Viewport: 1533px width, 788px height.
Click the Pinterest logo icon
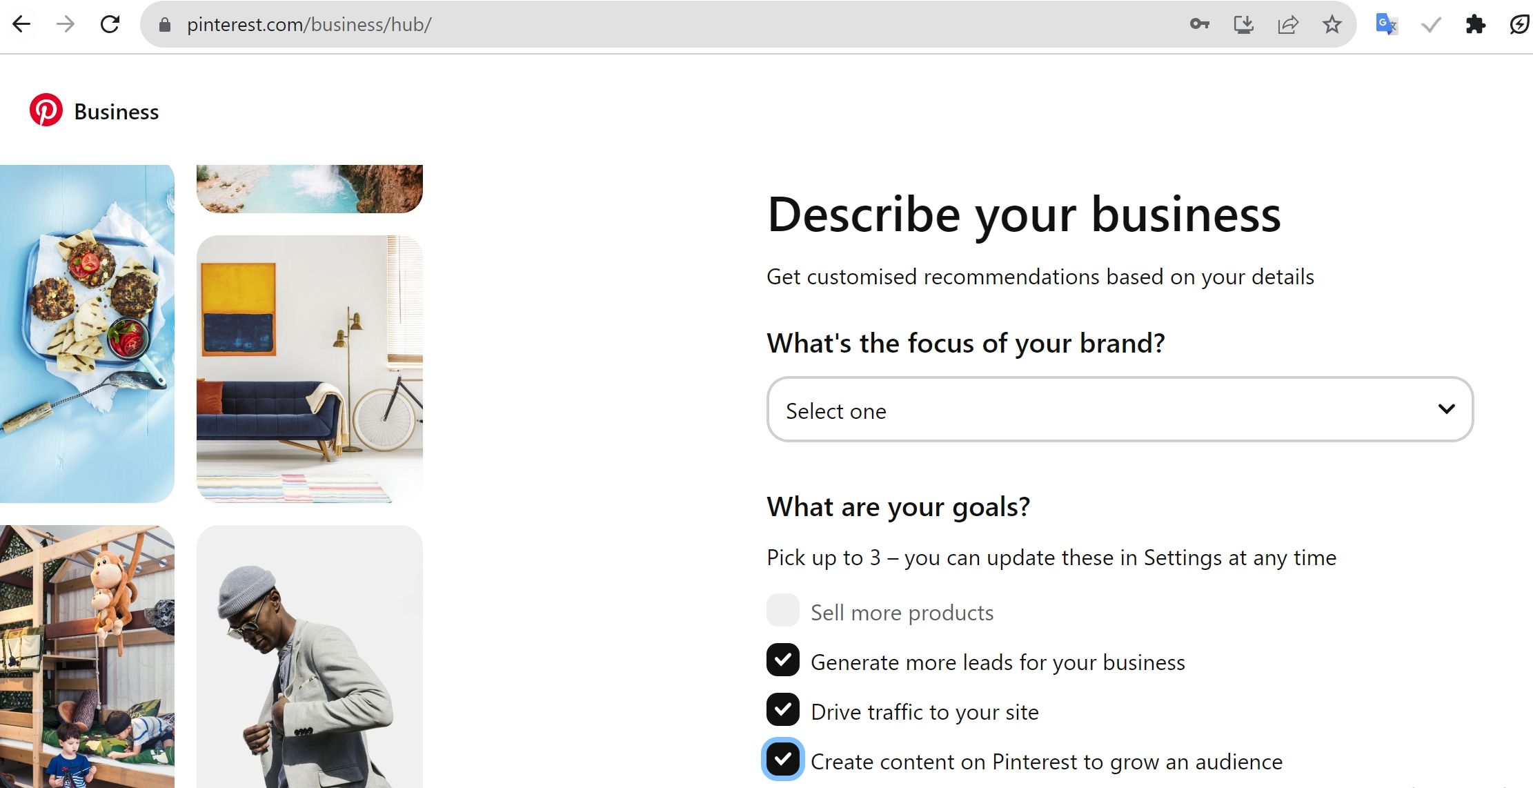[46, 110]
